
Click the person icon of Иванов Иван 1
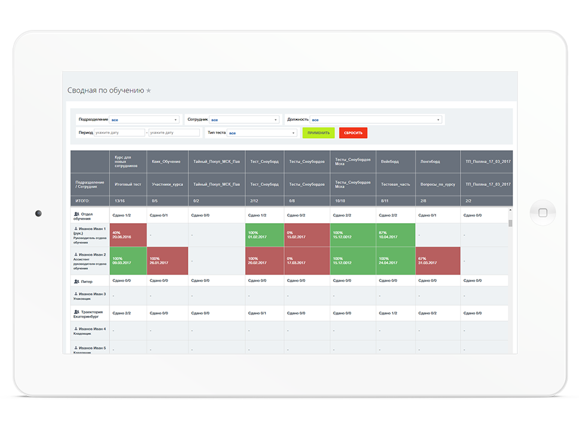pyautogui.click(x=76, y=228)
